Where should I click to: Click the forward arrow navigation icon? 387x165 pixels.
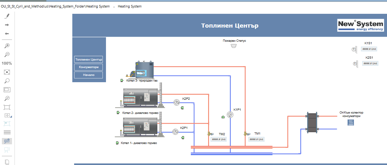[x=7, y=25]
